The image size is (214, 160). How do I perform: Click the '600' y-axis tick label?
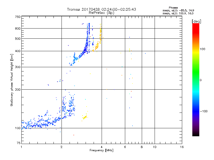coord(18,29)
